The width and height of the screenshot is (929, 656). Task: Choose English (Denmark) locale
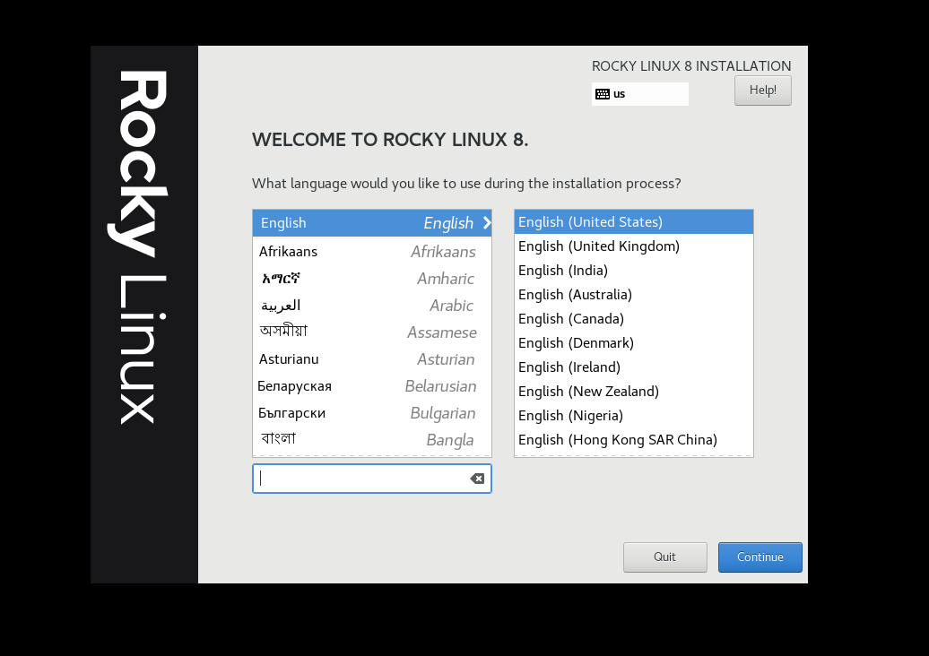click(634, 343)
